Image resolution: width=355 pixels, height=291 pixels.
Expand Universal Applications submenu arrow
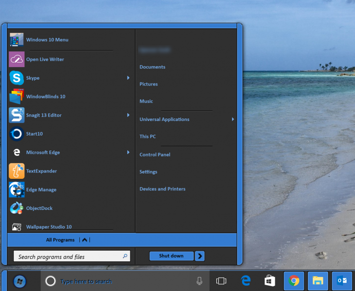pos(233,119)
